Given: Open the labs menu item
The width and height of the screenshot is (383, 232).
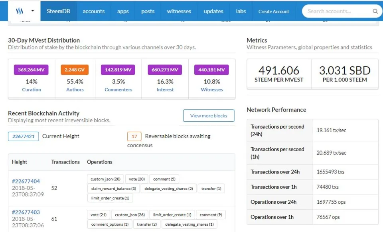Looking at the screenshot, I should pos(241,11).
